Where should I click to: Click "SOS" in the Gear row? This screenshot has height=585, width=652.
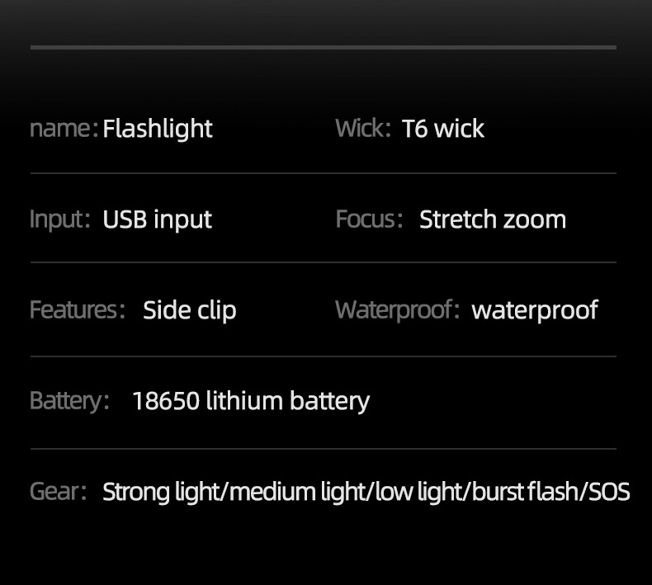point(608,493)
